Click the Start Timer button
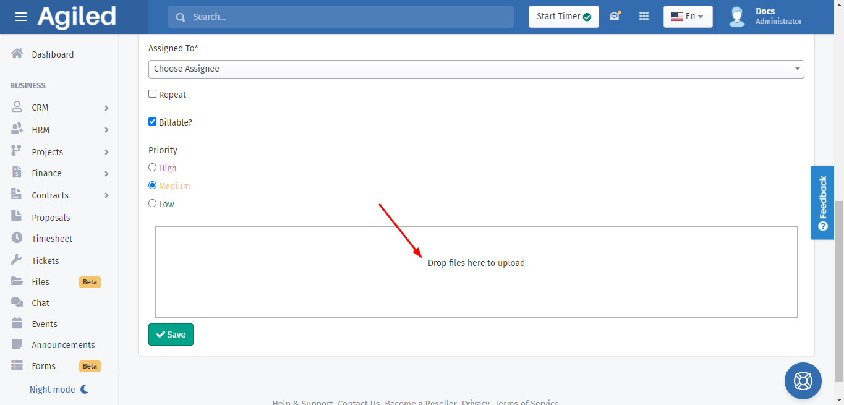844x405 pixels. [563, 17]
